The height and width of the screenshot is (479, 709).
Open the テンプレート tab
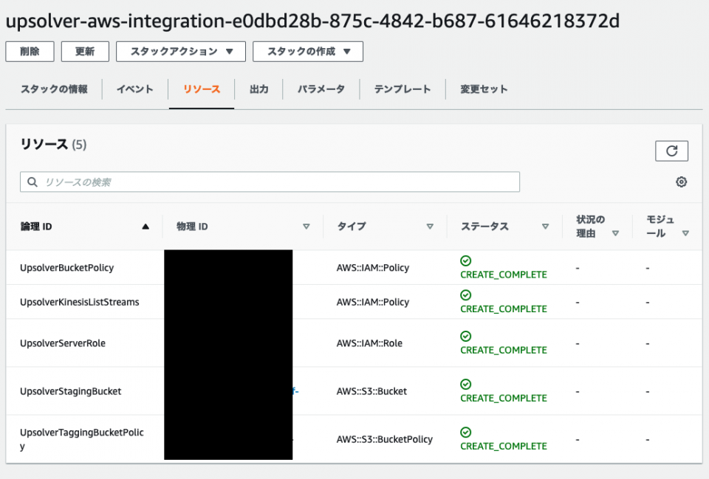coord(403,89)
